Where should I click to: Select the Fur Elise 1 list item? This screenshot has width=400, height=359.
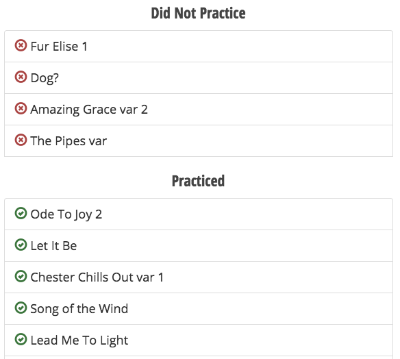click(x=199, y=46)
